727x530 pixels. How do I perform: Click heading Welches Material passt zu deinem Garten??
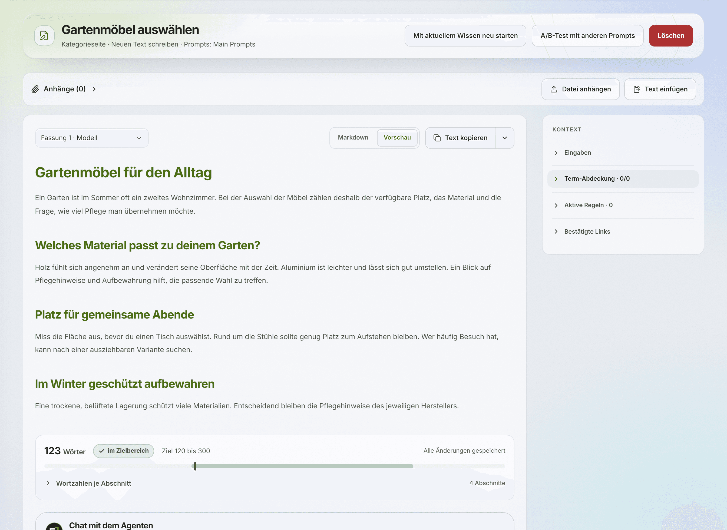[147, 246]
